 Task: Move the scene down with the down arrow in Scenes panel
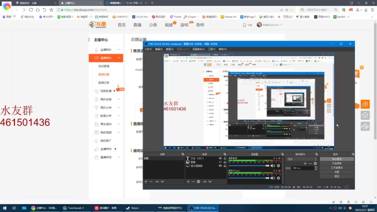pyautogui.click(x=163, y=182)
